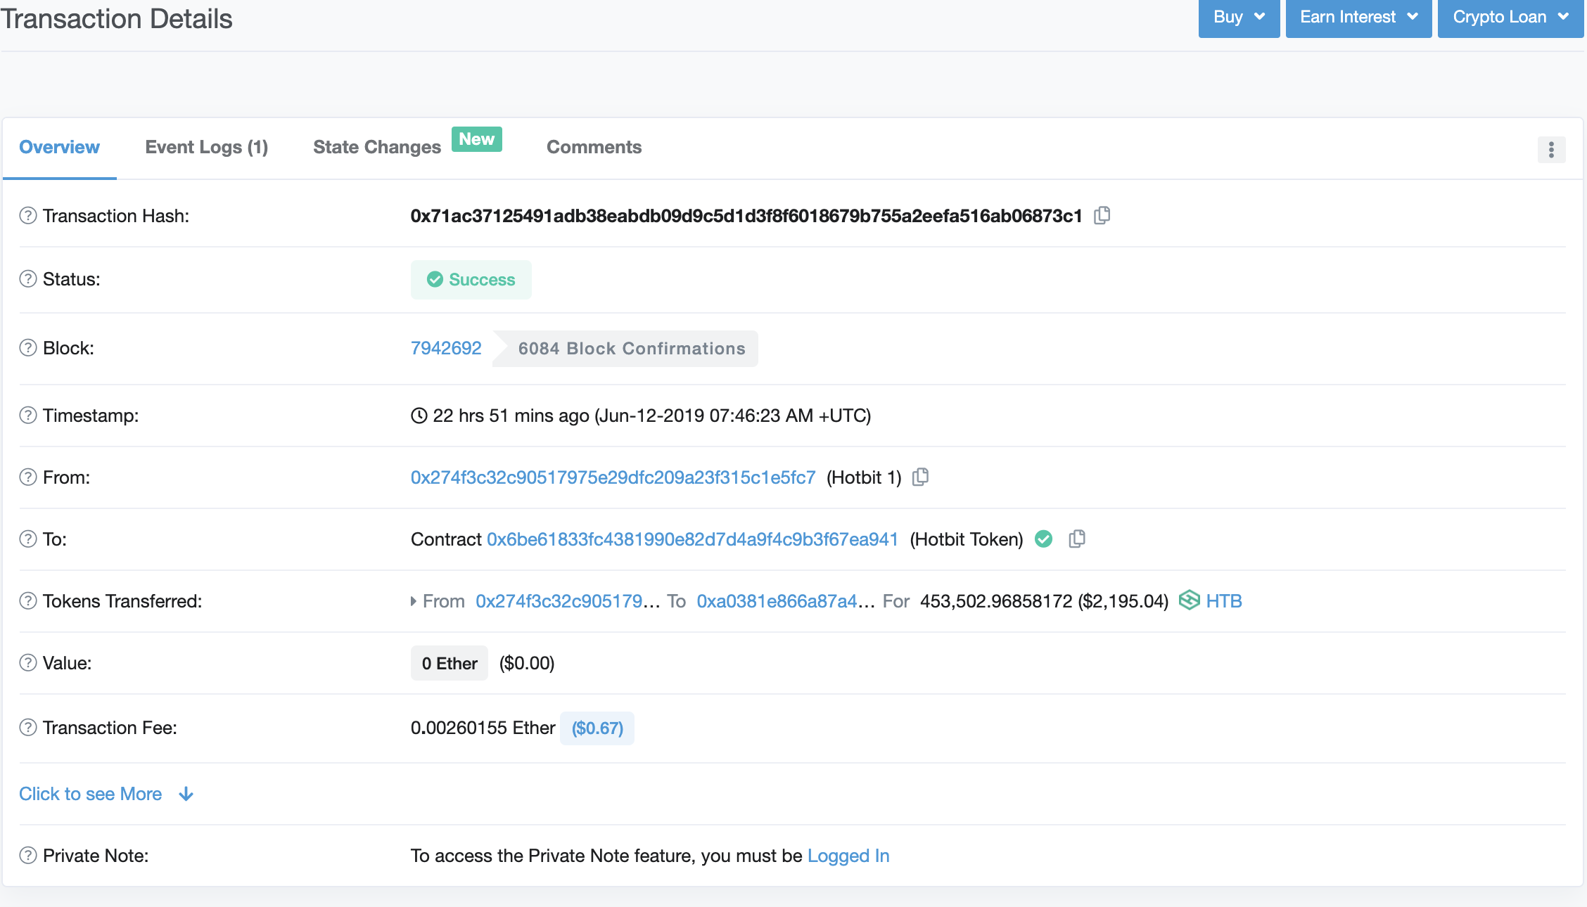Click the New badge on State Changes

point(477,139)
